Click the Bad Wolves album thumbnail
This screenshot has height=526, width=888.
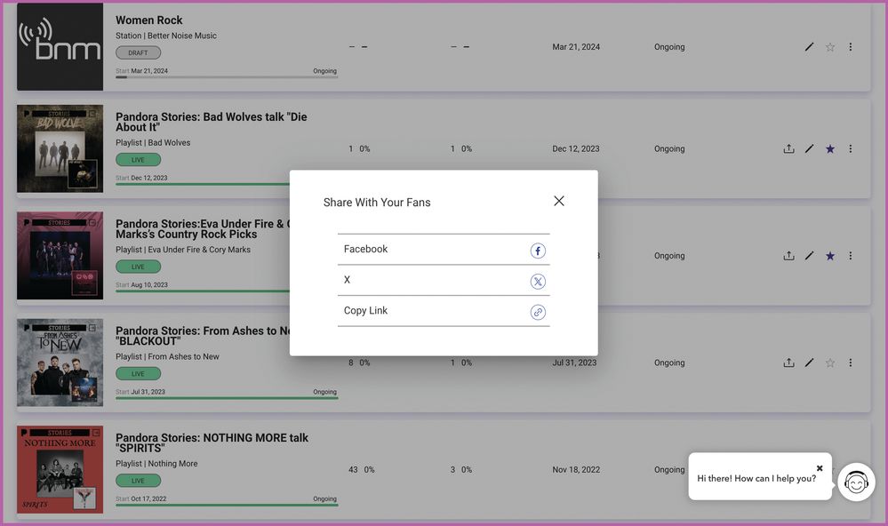(60, 149)
